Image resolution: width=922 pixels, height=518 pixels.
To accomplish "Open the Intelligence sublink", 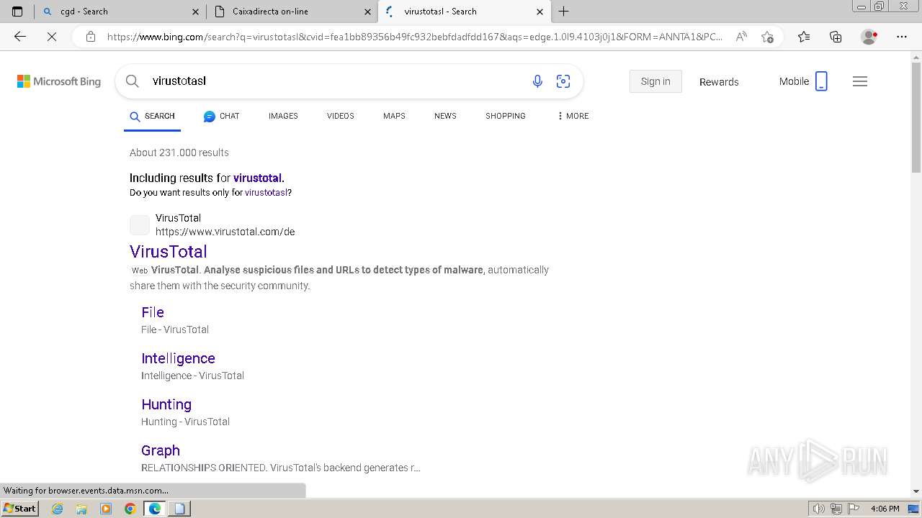I will click(x=178, y=358).
